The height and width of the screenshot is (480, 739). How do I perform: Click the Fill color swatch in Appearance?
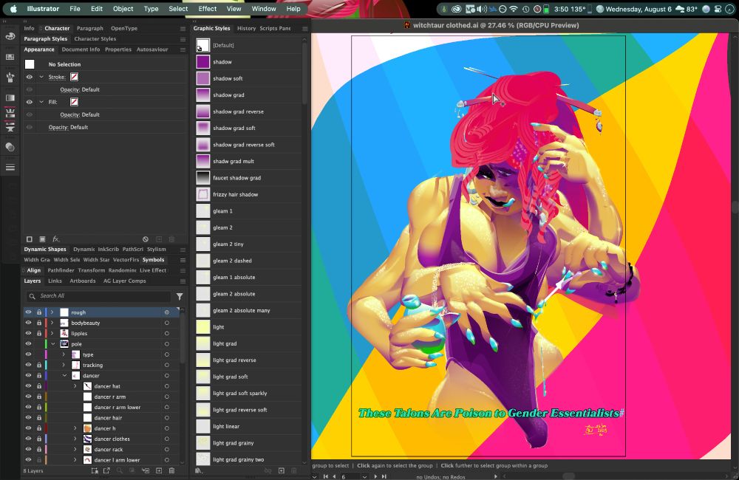click(74, 102)
